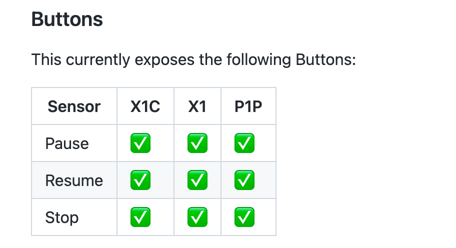456x248 pixels.
Task: Click the Resume checkmark under X1C
Action: click(x=140, y=180)
